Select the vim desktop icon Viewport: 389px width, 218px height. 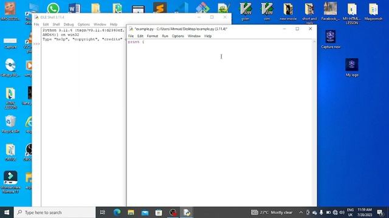[267, 12]
